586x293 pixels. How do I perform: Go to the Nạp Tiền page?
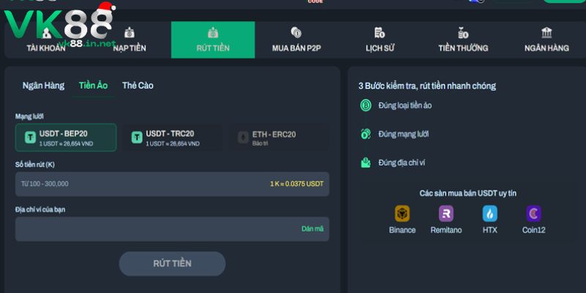click(x=129, y=40)
